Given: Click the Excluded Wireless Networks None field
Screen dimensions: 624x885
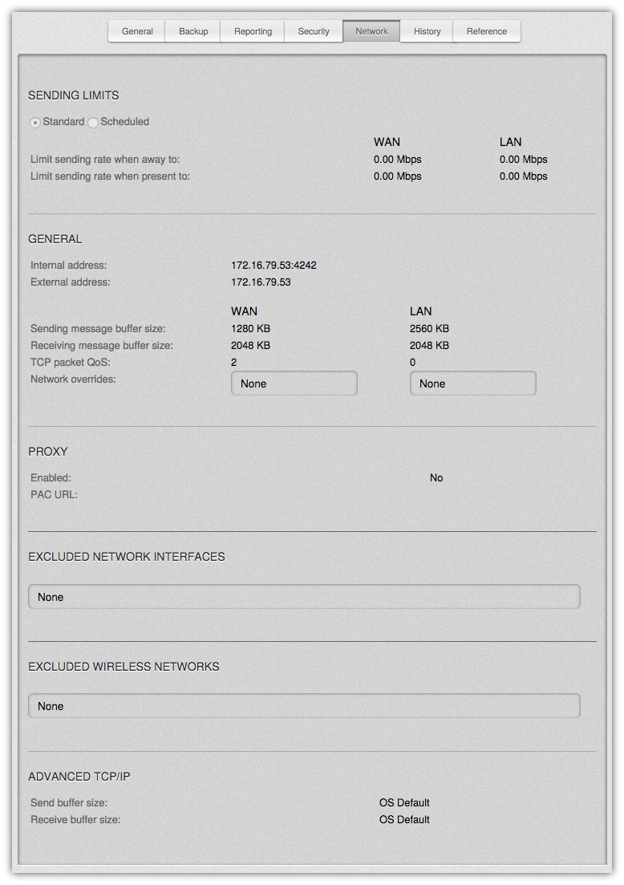Looking at the screenshot, I should (x=304, y=705).
